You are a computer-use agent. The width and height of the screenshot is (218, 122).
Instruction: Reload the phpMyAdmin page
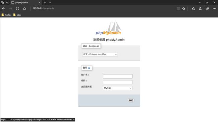(x=17, y=9)
